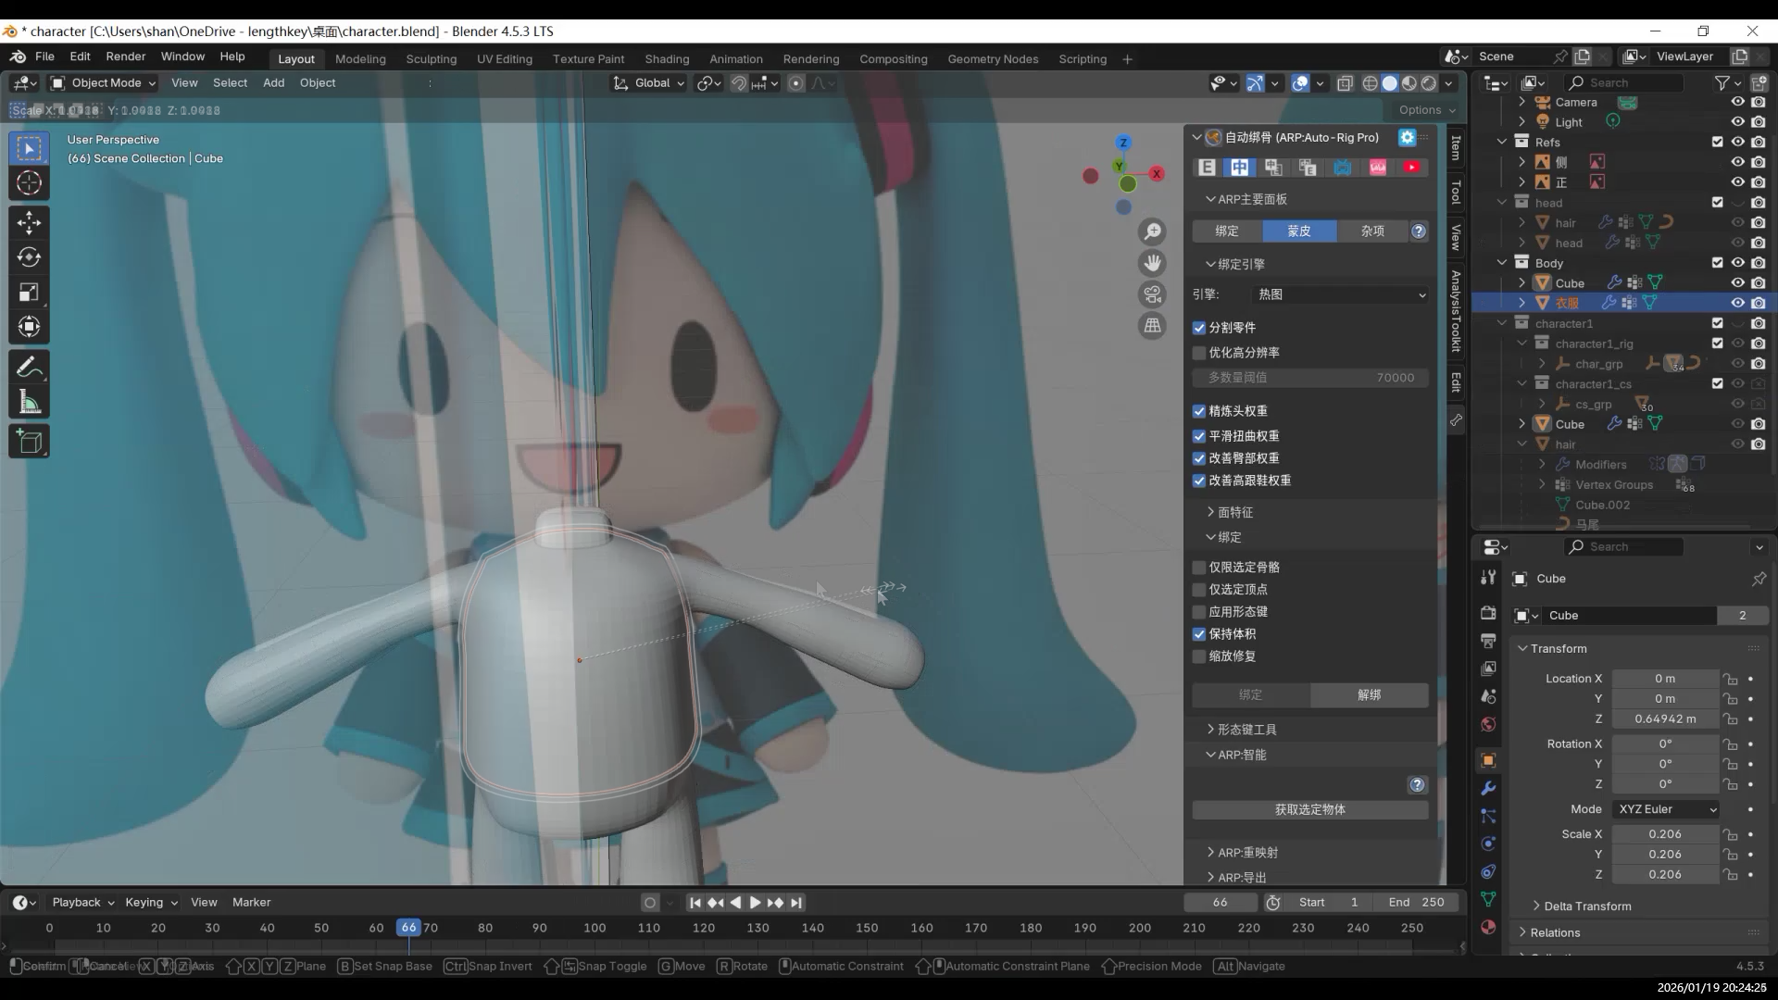Select the Move tool in toolbar

29,222
